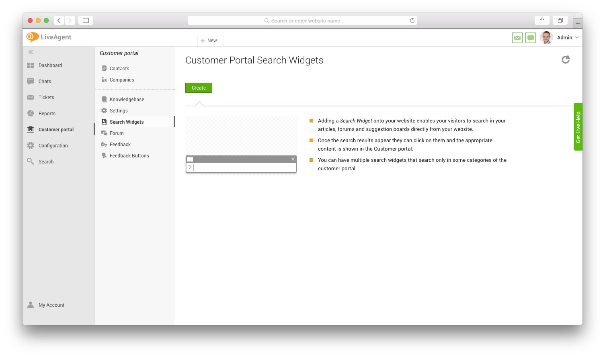This screenshot has height=357, width=605.
Task: Click the Search magnifier icon in sidebar
Action: pyautogui.click(x=31, y=161)
